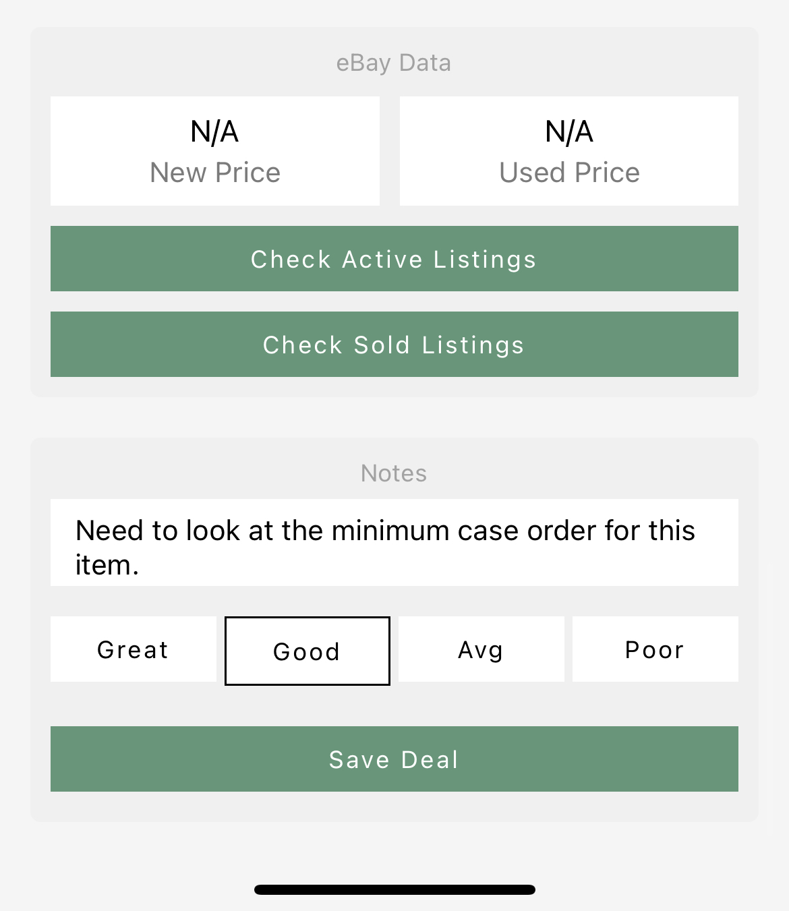789x911 pixels.
Task: Check active eBay listings for this item
Action: click(394, 259)
